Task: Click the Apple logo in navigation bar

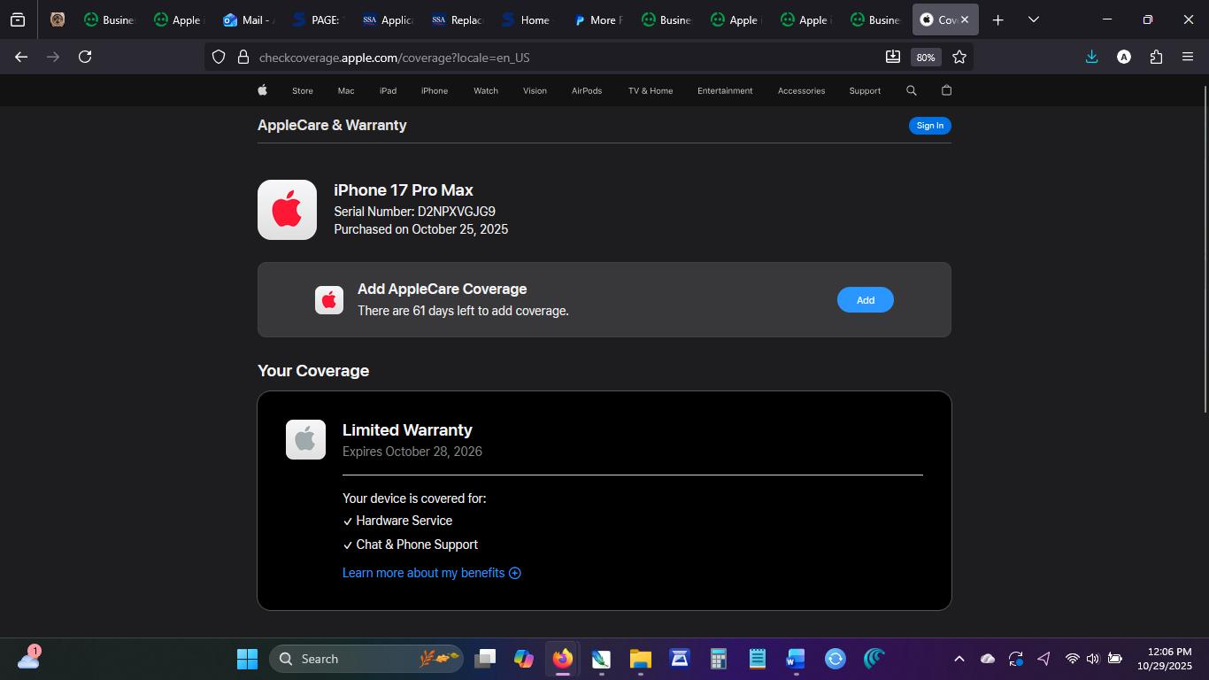Action: coord(262,90)
